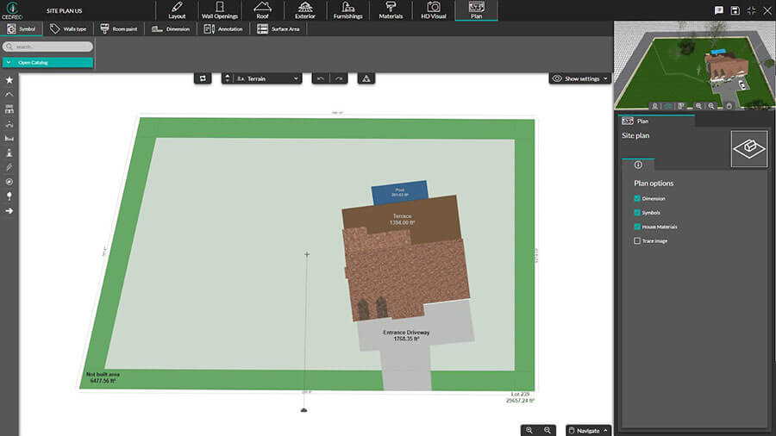Click the star favorites icon in left sidebar

click(9, 80)
